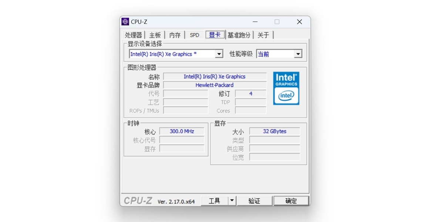Click the round intel badge logo

(x=286, y=96)
